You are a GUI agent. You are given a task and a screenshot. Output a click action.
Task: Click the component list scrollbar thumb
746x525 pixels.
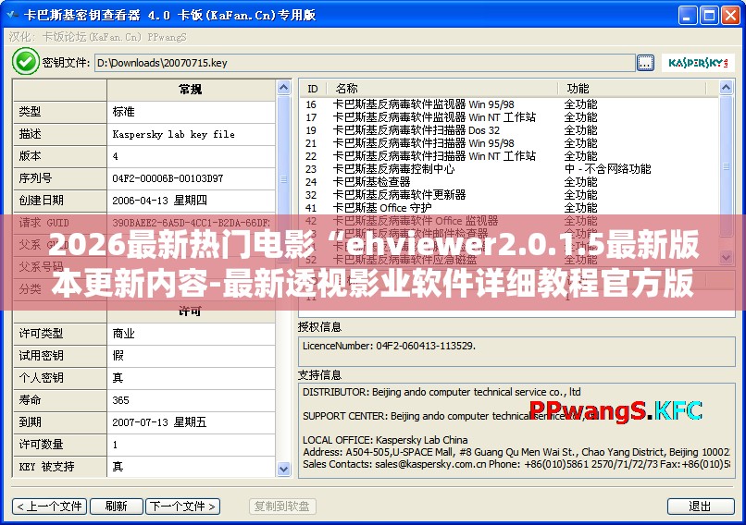click(x=726, y=165)
